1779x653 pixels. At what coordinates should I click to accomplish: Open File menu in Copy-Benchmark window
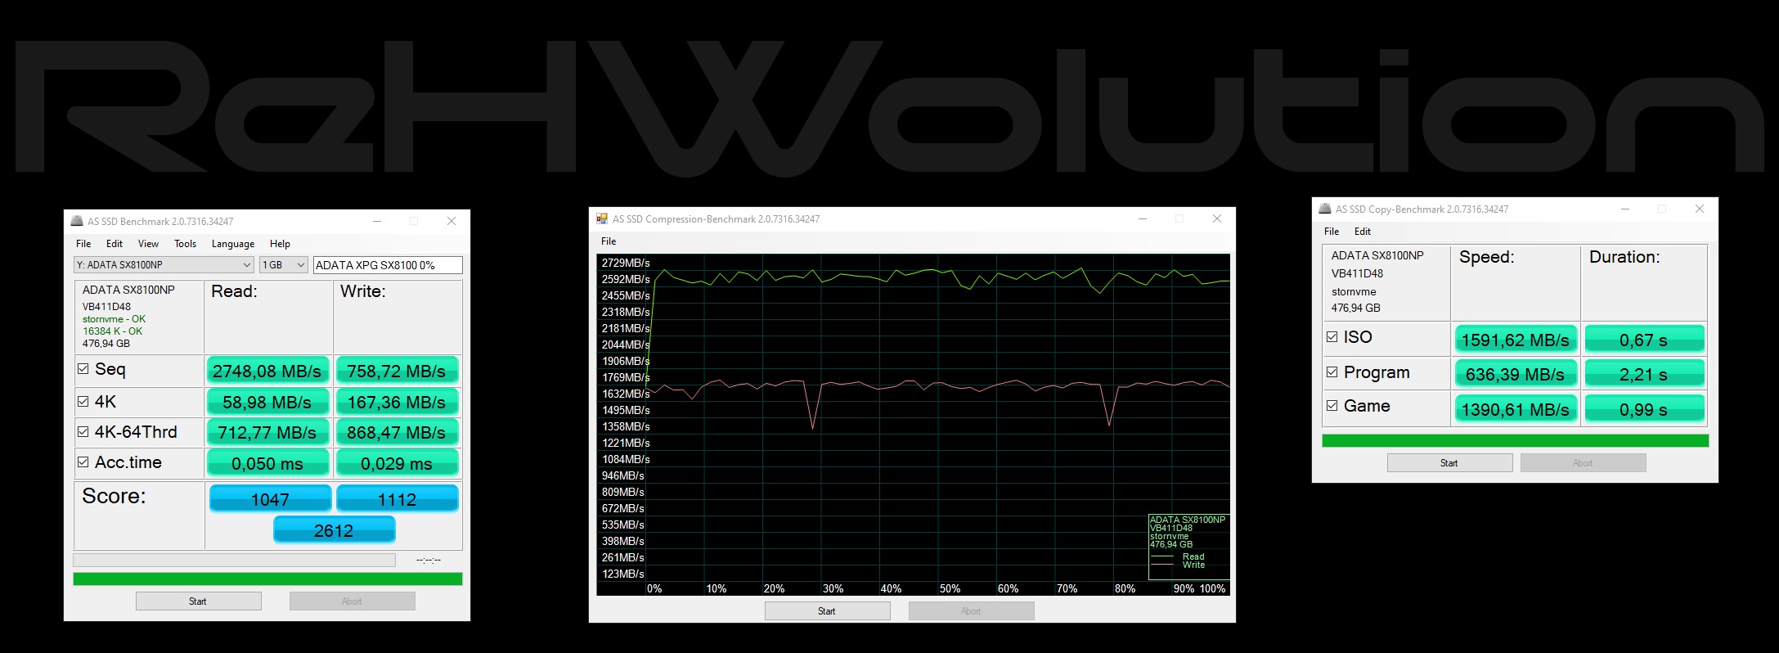[x=1332, y=232]
